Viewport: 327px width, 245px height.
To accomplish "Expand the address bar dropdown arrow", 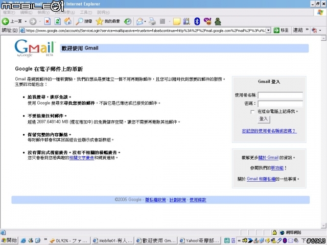I will 269,31.
